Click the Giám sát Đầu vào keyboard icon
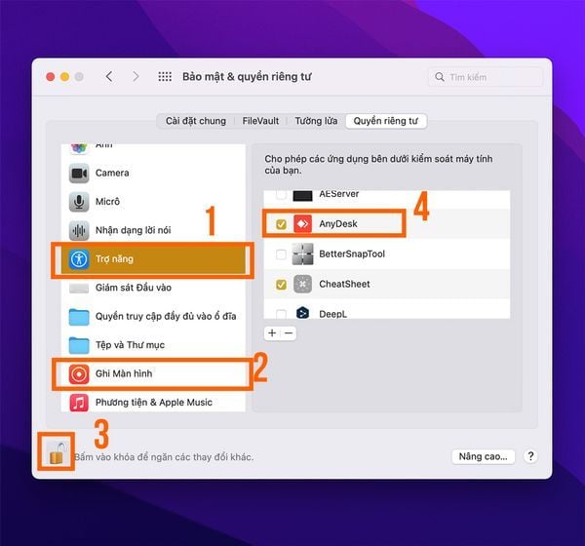This screenshot has width=585, height=546. click(79, 288)
